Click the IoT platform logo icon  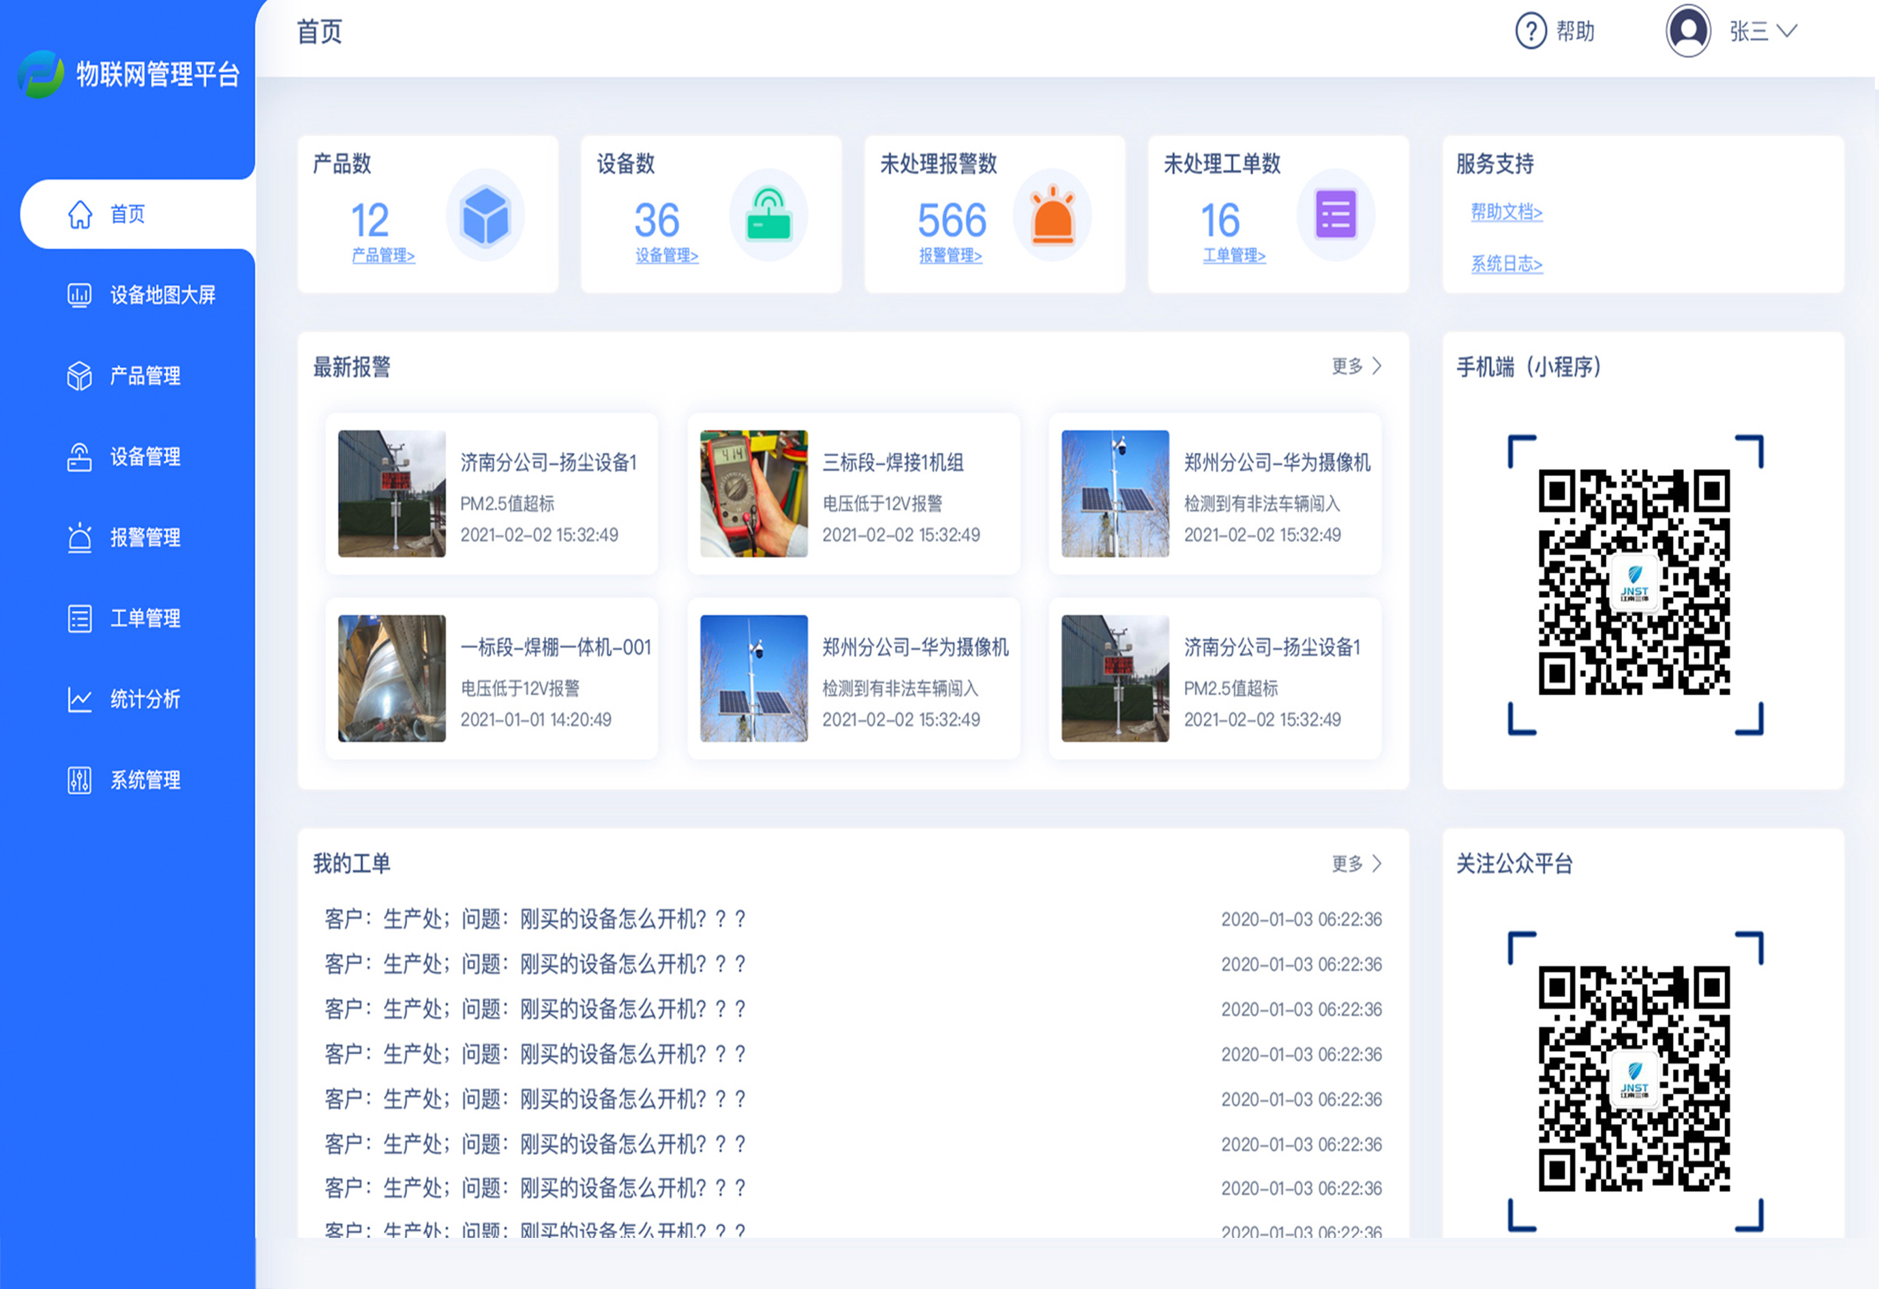[41, 74]
